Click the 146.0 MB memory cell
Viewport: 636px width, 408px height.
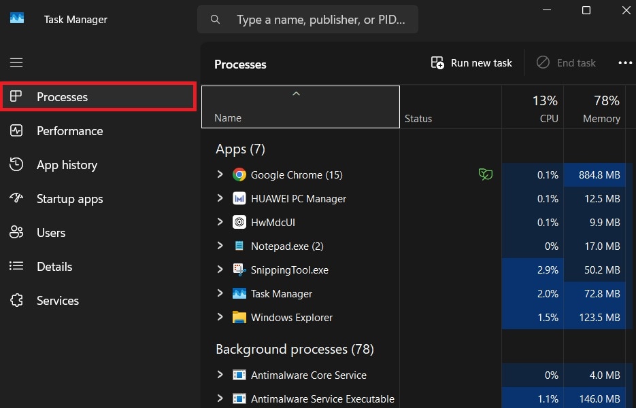(595, 398)
